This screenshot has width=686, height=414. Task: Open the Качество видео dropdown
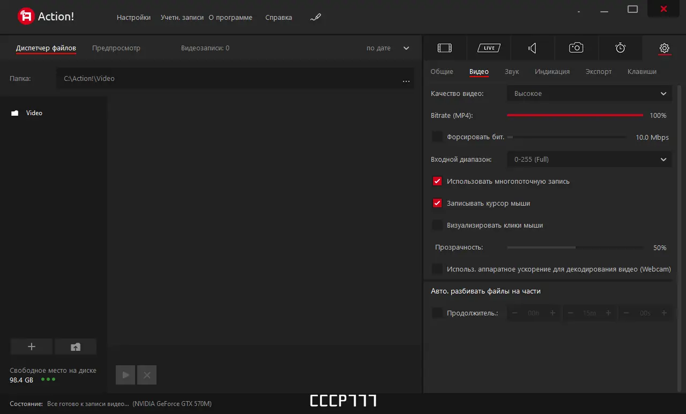click(x=589, y=94)
